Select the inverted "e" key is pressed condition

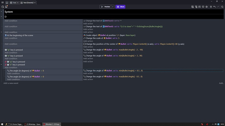click(x=15, y=65)
